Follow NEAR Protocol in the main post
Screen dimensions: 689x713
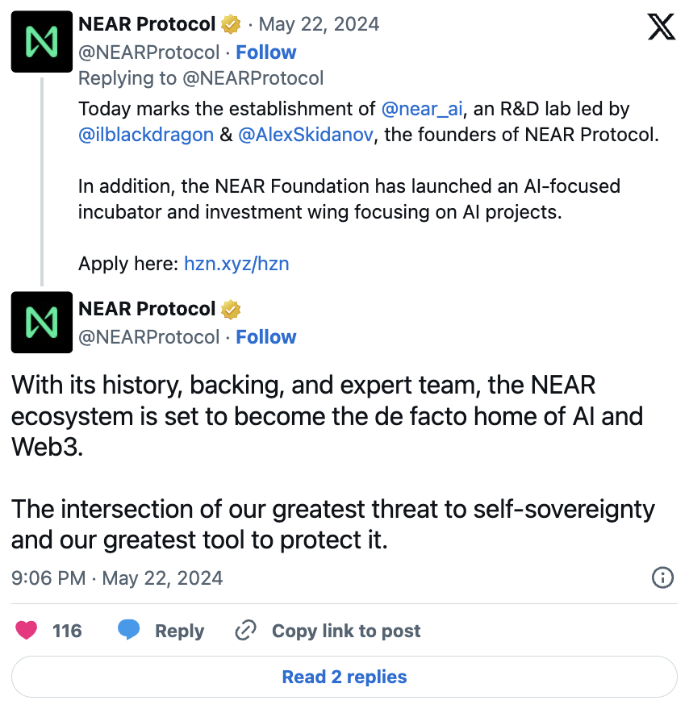266,337
